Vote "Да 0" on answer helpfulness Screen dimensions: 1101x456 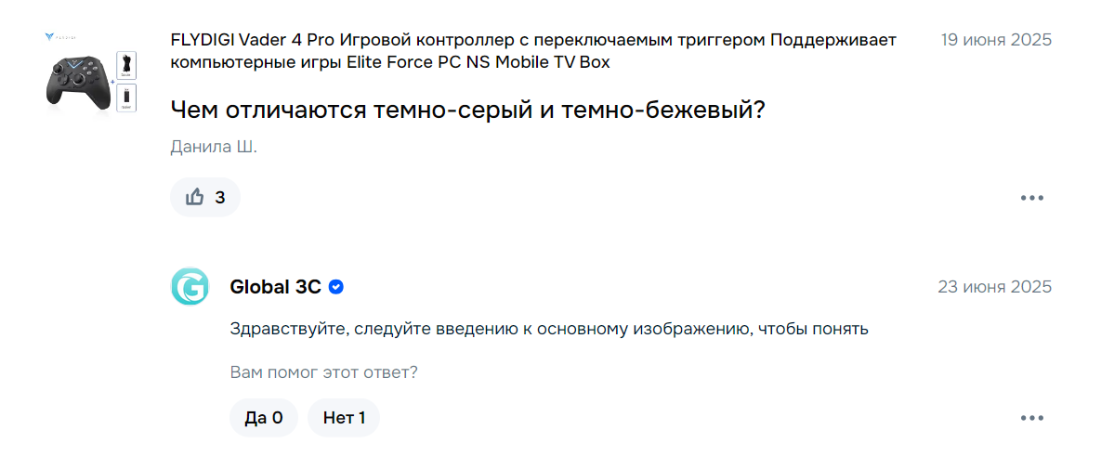click(264, 418)
